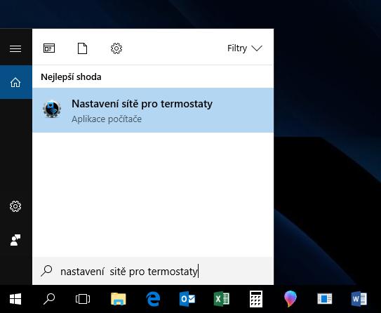Open Calculator from the taskbar
This screenshot has height=313, width=381.
[256, 299]
